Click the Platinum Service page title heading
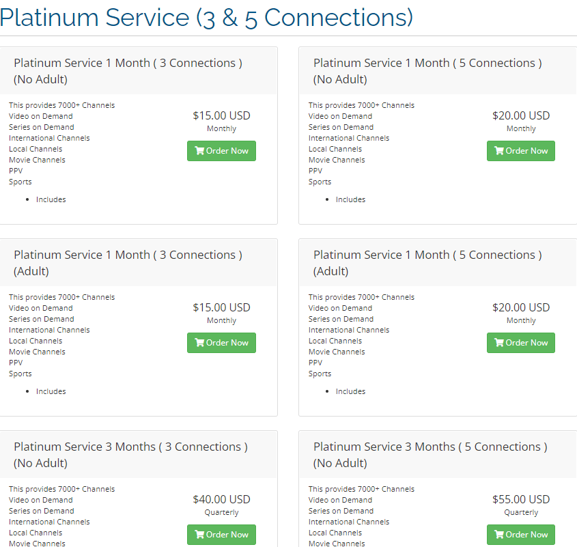 [206, 18]
